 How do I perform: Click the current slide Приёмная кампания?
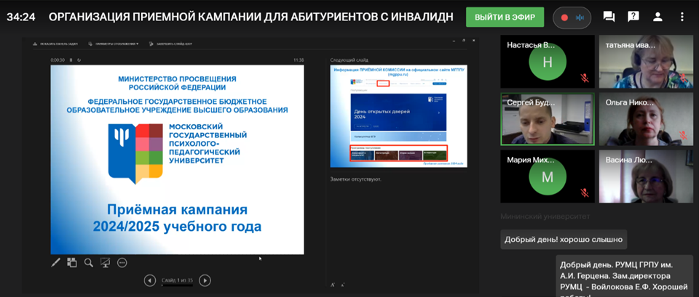[x=177, y=160]
